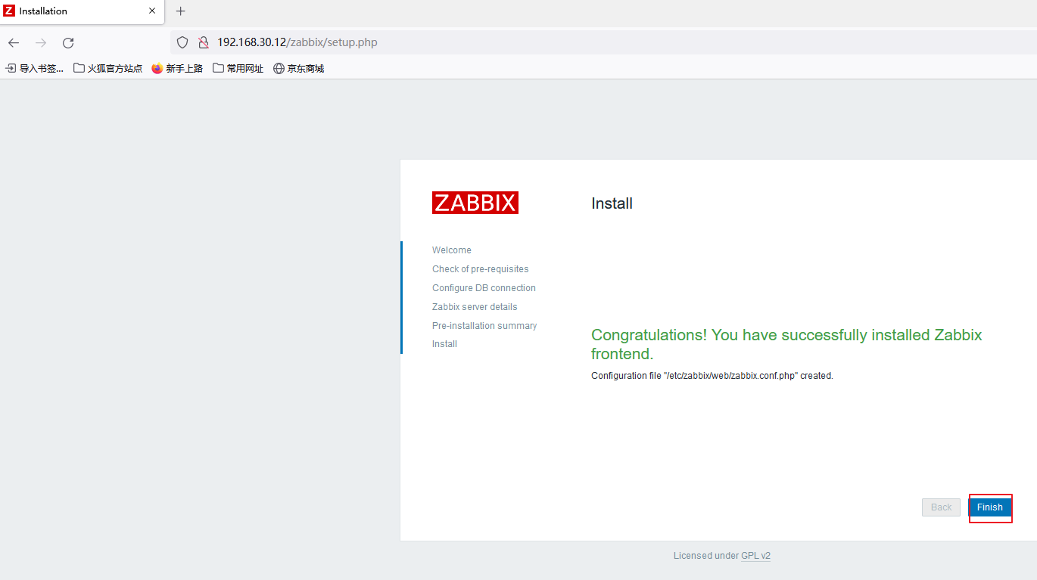Click the Pre-installation summary step

484,326
